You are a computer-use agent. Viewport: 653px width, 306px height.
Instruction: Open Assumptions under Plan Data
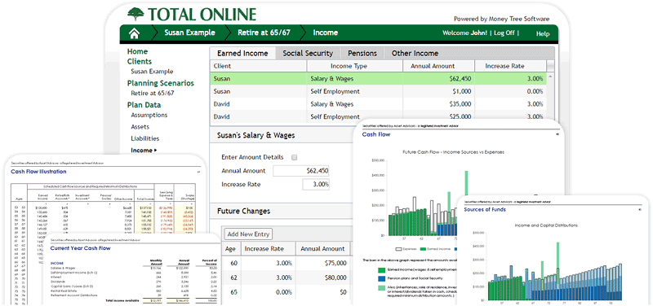(149, 115)
